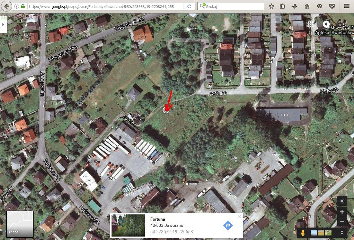The width and height of the screenshot is (354, 240).
Task: Open Google apps grid
Action: coord(310,24)
